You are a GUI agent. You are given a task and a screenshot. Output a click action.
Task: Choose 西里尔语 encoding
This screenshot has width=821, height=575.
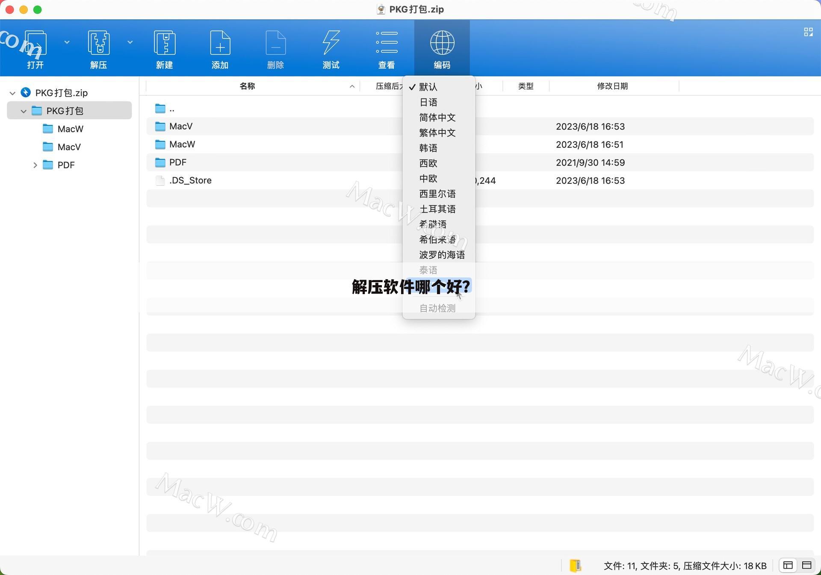[x=439, y=194]
